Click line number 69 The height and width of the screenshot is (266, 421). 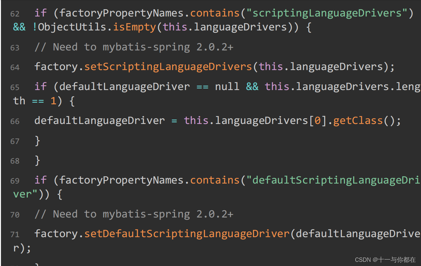(15, 181)
